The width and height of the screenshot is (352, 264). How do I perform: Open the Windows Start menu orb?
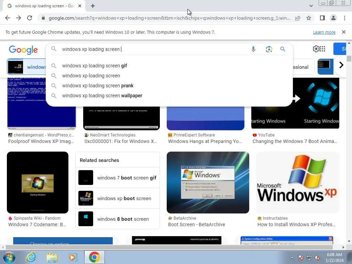tap(9, 257)
